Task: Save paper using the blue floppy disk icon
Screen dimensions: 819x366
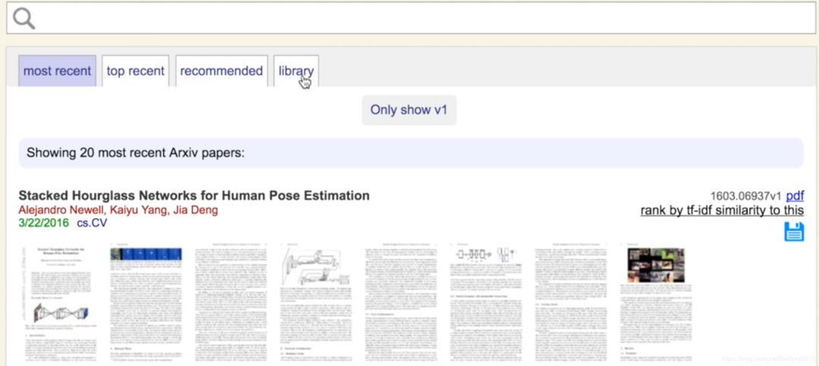Action: (793, 232)
